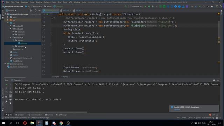
Task: Toggle the Project tool window side button
Action: [3, 14]
